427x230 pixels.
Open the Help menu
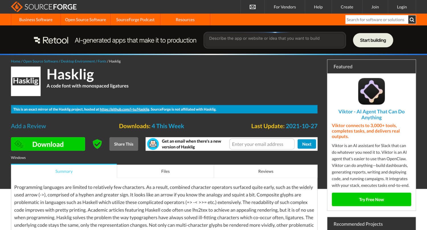tap(318, 7)
